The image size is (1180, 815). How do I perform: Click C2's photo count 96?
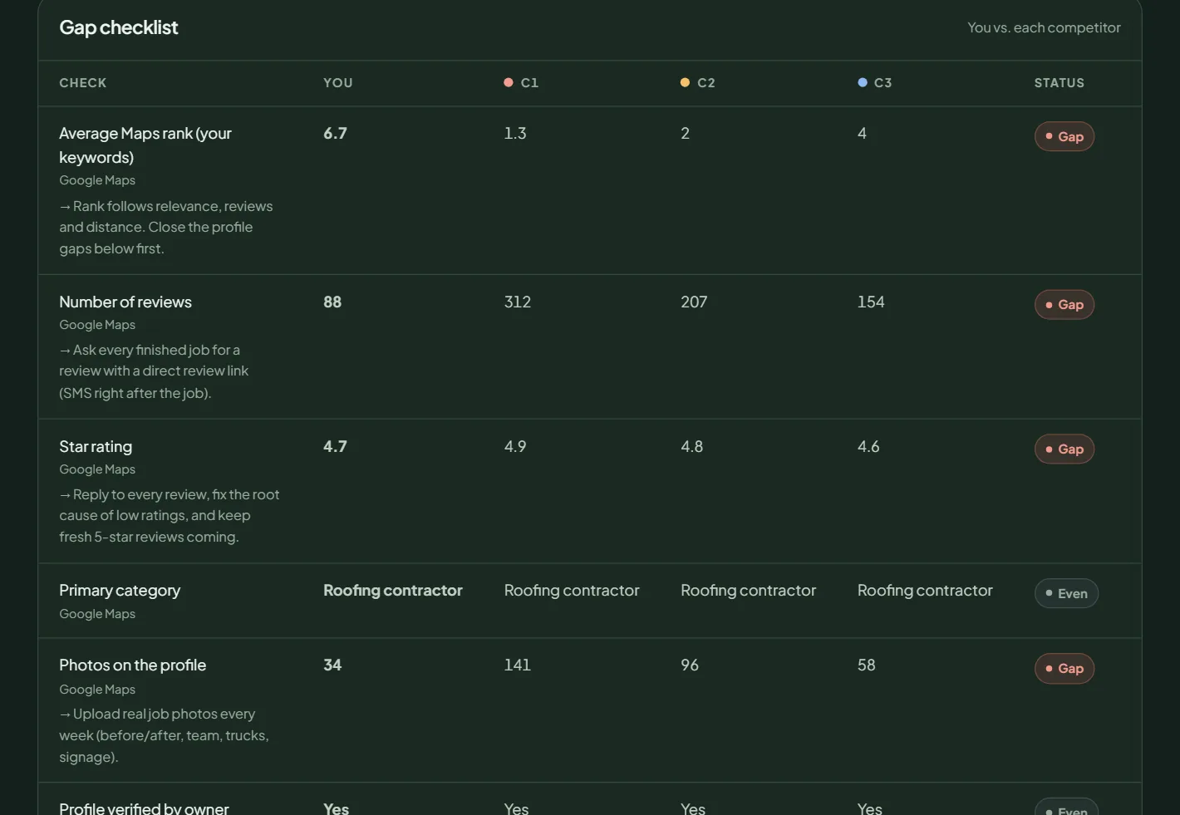pos(690,665)
